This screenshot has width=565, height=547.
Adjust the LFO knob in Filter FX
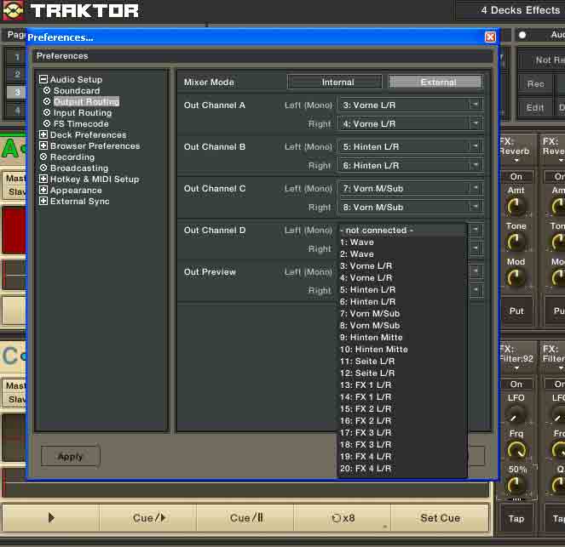click(x=516, y=414)
